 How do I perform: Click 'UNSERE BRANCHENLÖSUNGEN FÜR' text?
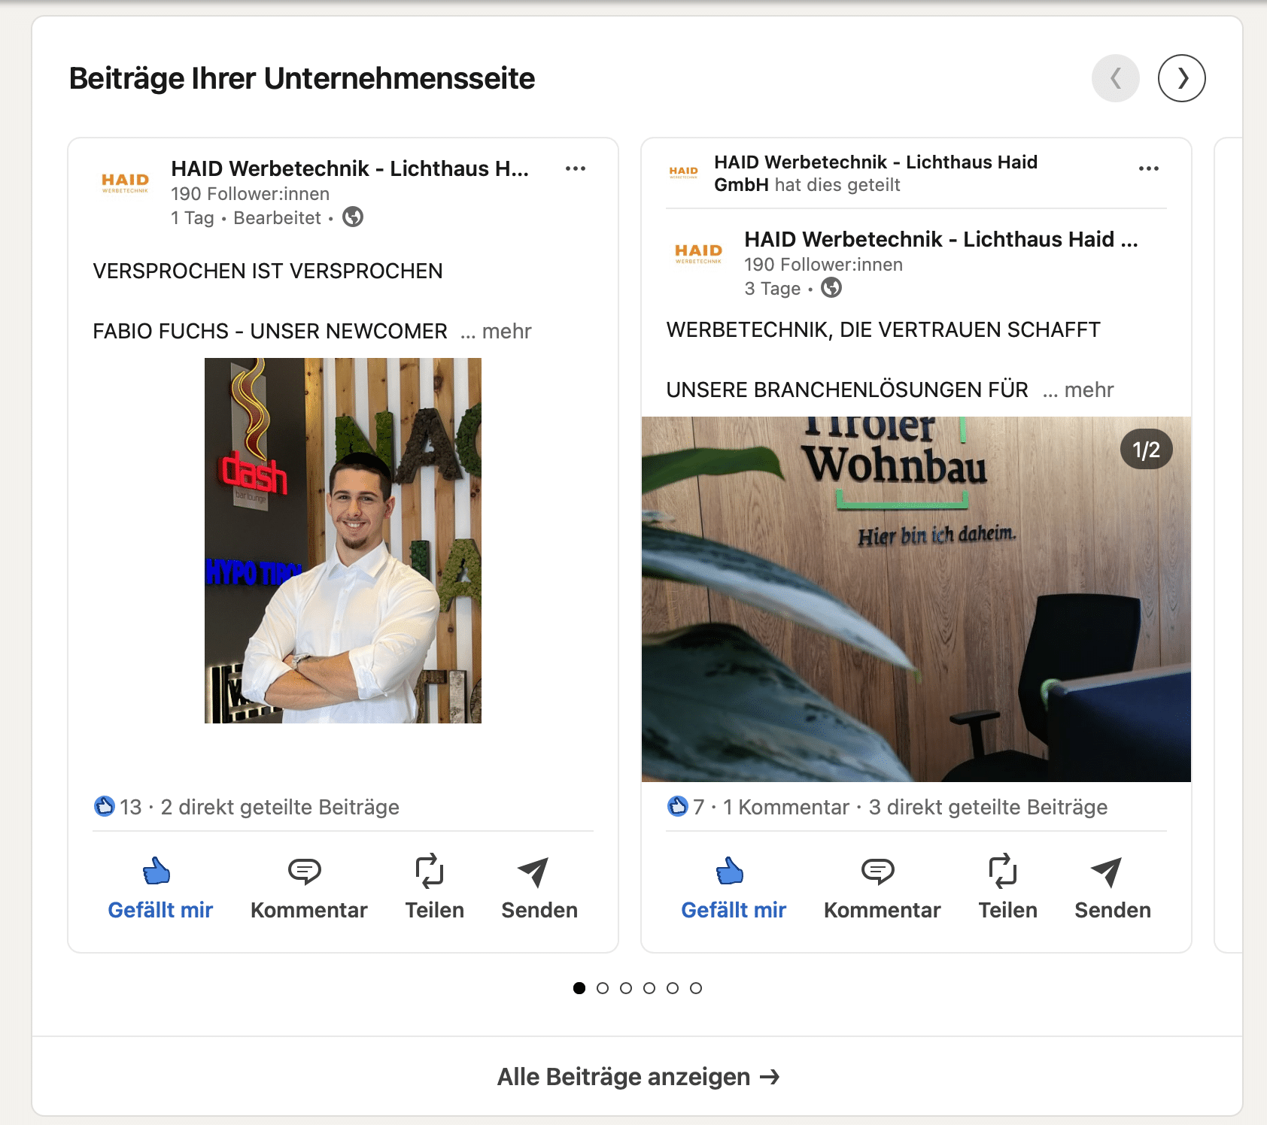[847, 390]
